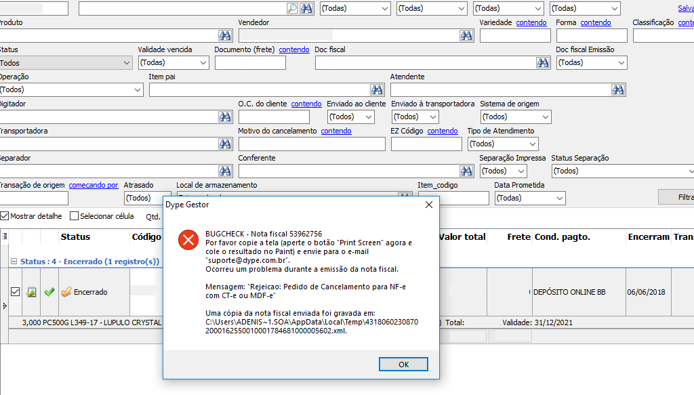Click the Forma contendo link
This screenshot has height=395, width=694.
click(x=595, y=22)
